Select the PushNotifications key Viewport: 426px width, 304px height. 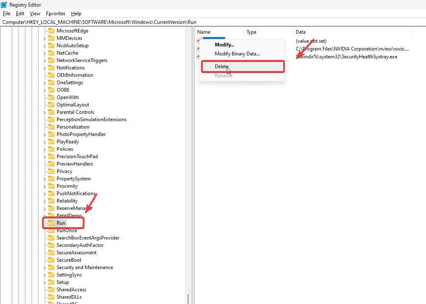(76, 193)
